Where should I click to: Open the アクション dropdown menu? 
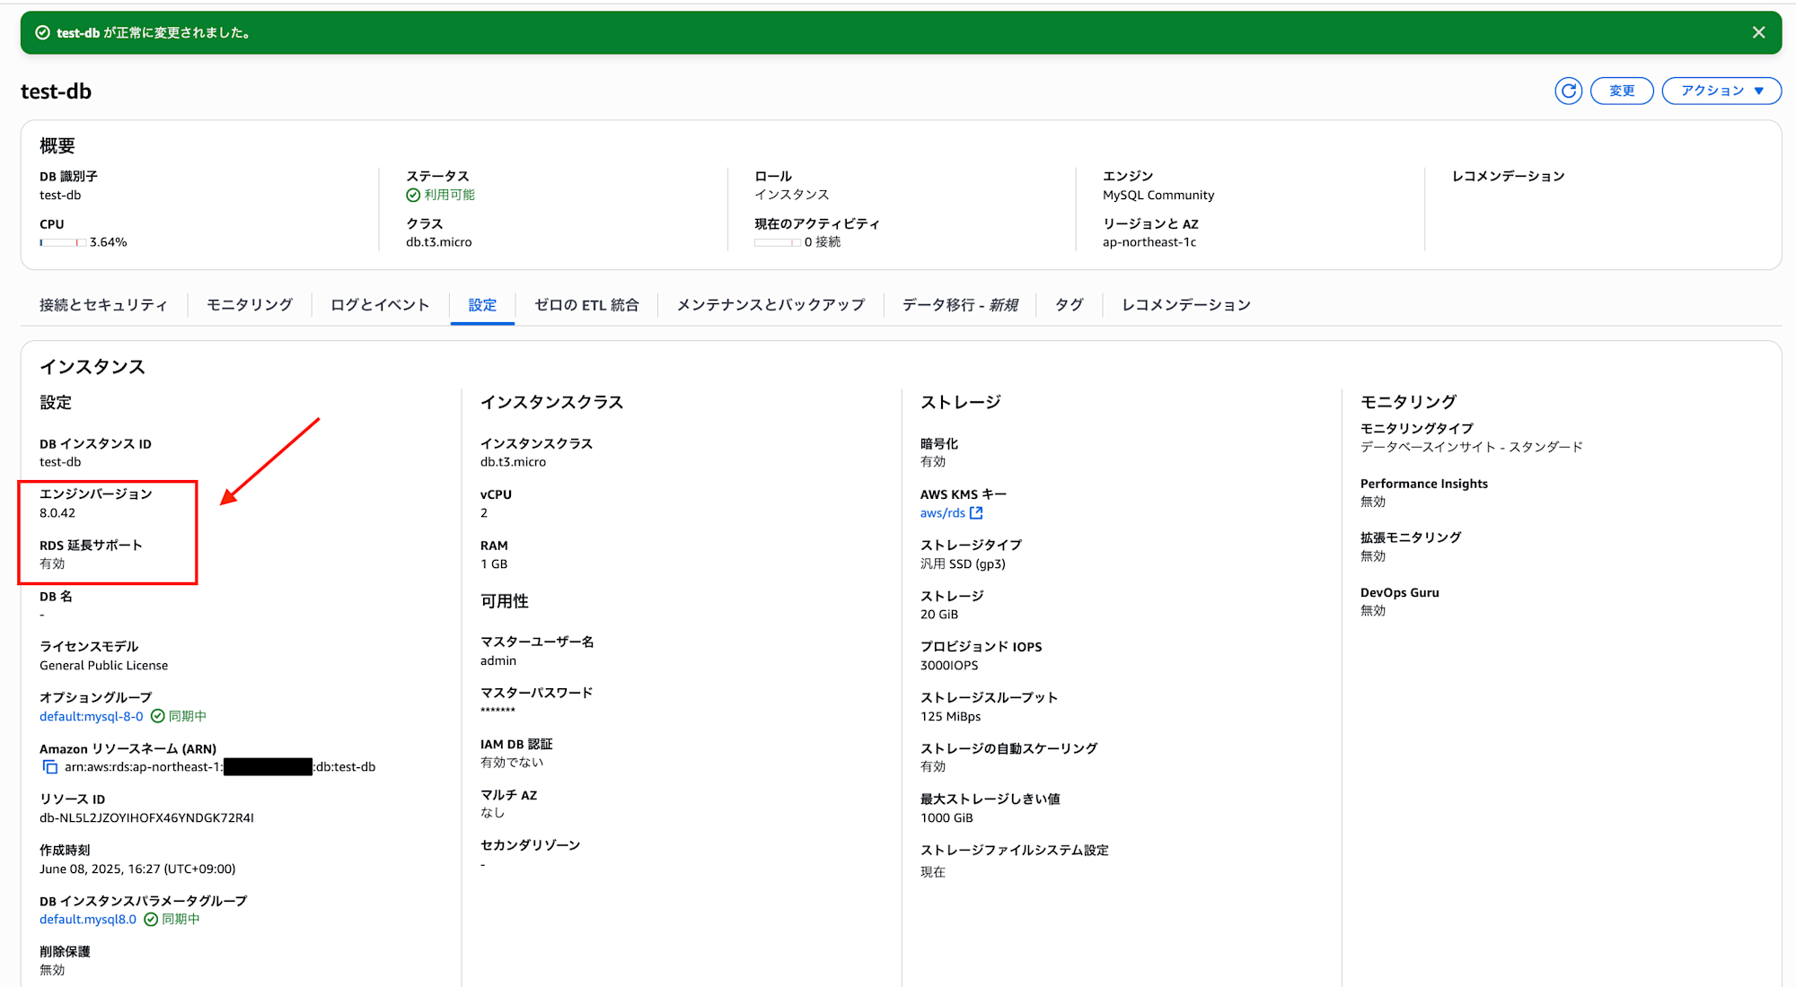pyautogui.click(x=1721, y=91)
